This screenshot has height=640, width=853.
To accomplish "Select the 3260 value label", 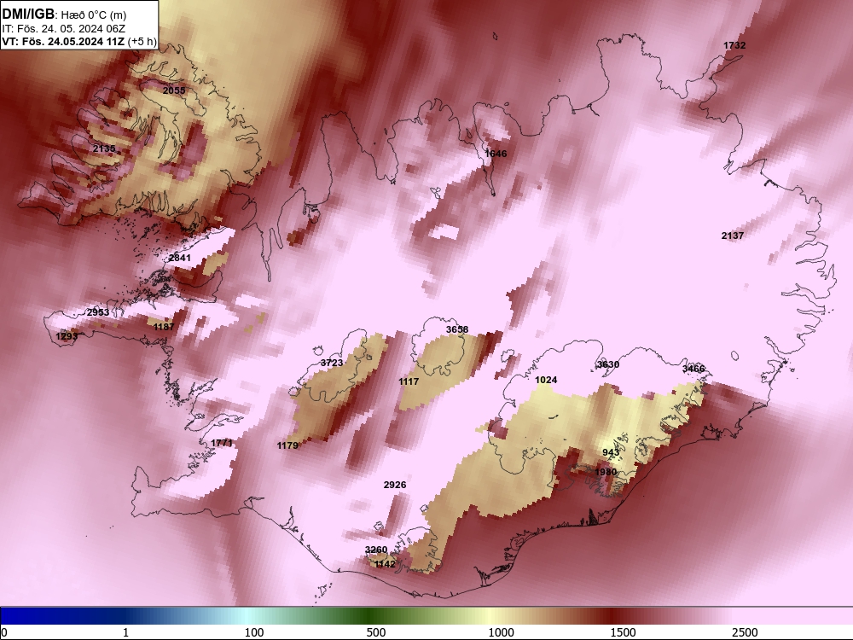I will [x=376, y=549].
